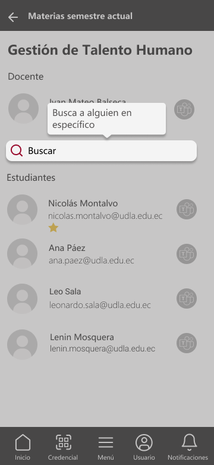Image resolution: width=214 pixels, height=465 pixels.
Task: Click the email leonardo.sala@udla.edu.ec
Action: coord(100,305)
